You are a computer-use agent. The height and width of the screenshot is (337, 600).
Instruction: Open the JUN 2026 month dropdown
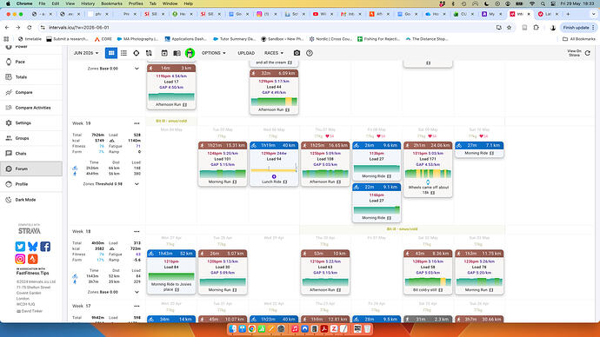[86, 53]
